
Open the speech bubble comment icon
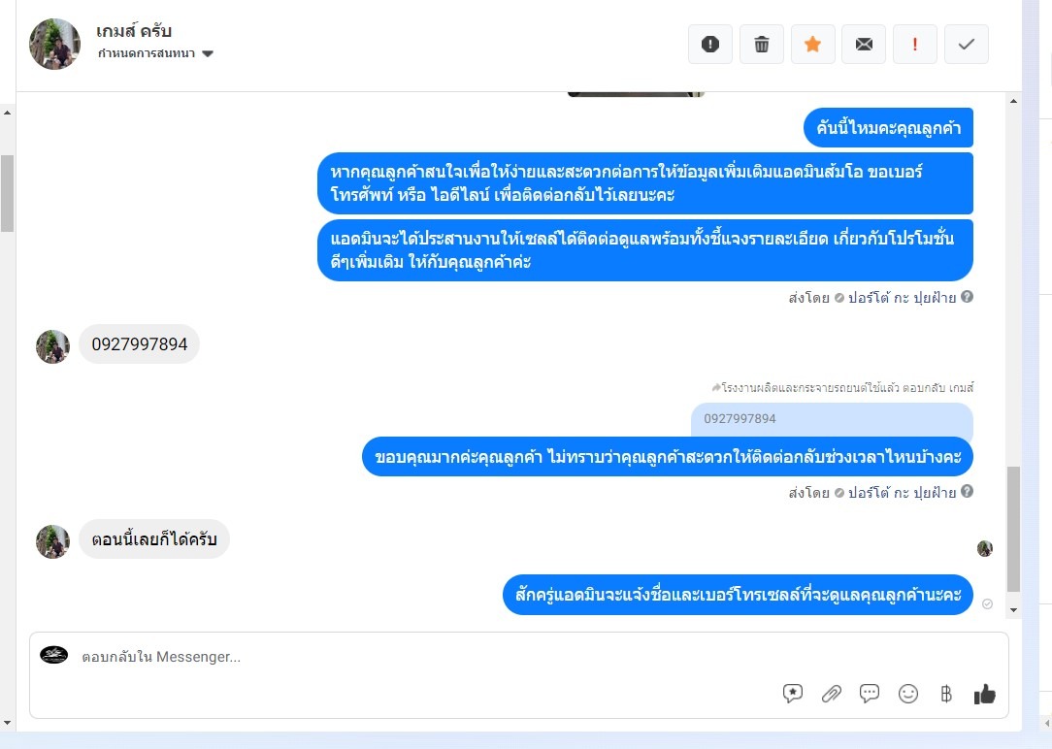coord(870,694)
